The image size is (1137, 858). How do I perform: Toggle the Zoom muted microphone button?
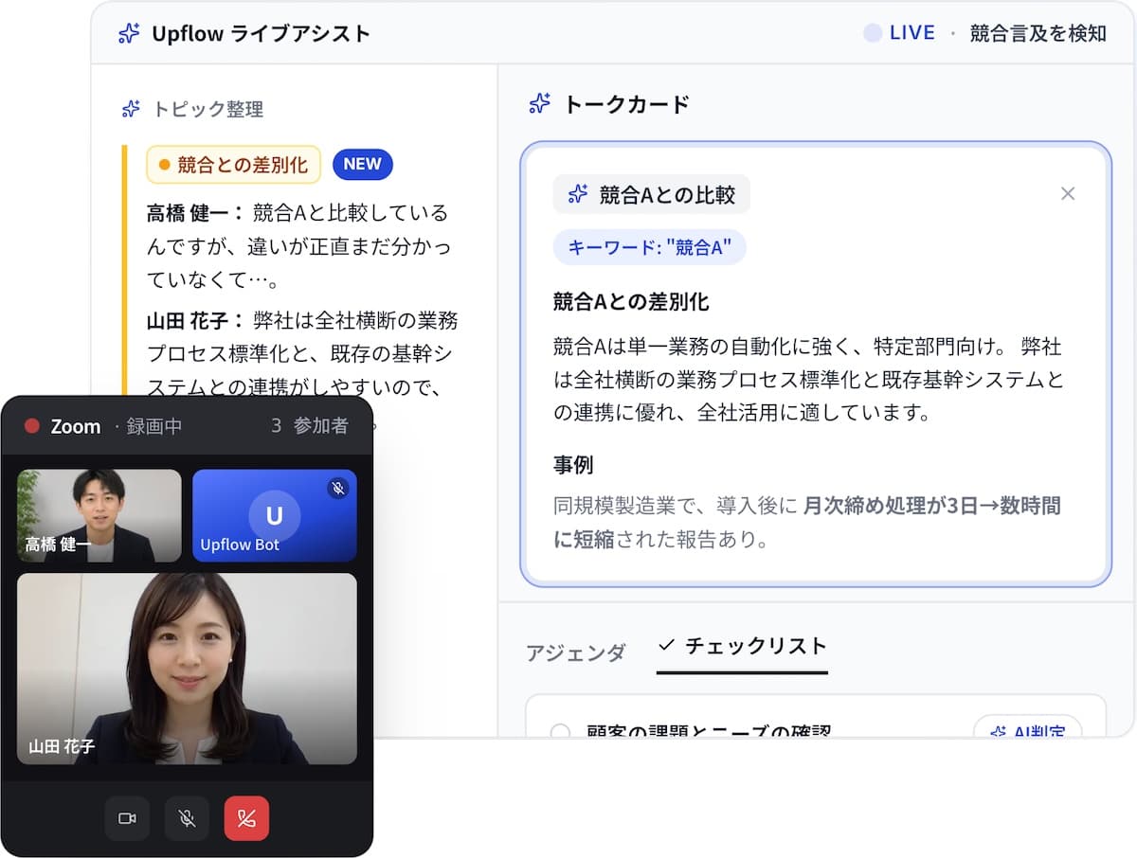(187, 818)
